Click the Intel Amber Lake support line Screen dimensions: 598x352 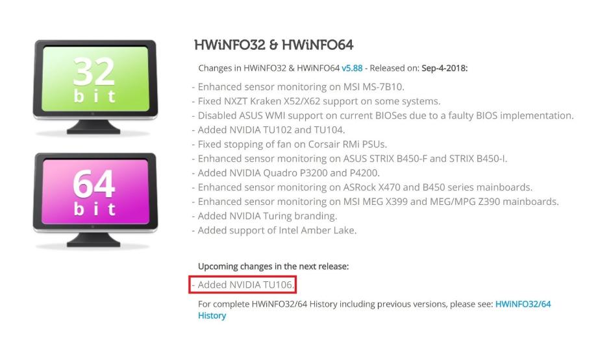coord(274,231)
